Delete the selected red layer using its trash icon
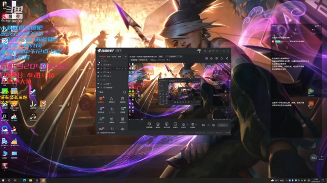 (x=125, y=68)
